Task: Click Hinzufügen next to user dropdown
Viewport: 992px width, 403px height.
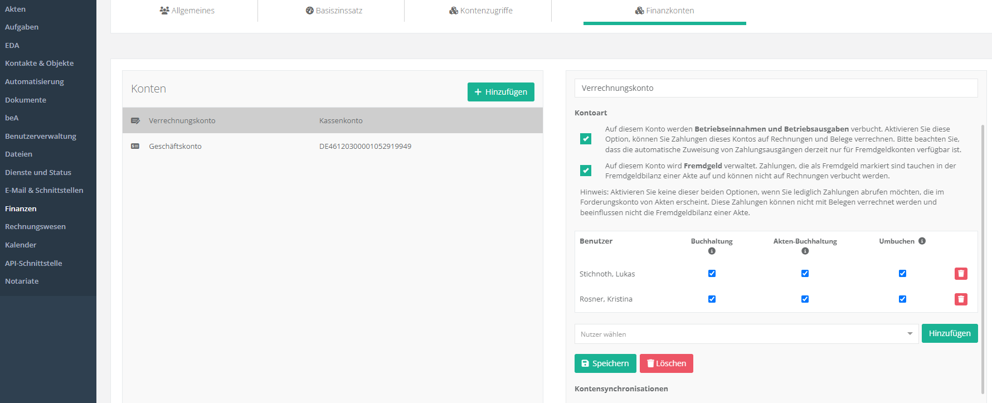Action: 949,333
